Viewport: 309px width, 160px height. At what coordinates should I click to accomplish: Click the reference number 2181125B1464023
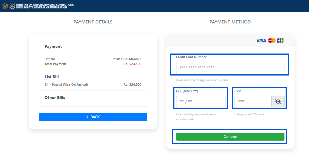point(127,59)
